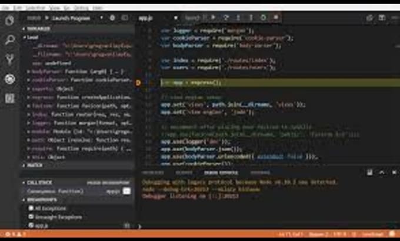Expand the exports Object variable
400x241 pixels.
click(x=29, y=89)
